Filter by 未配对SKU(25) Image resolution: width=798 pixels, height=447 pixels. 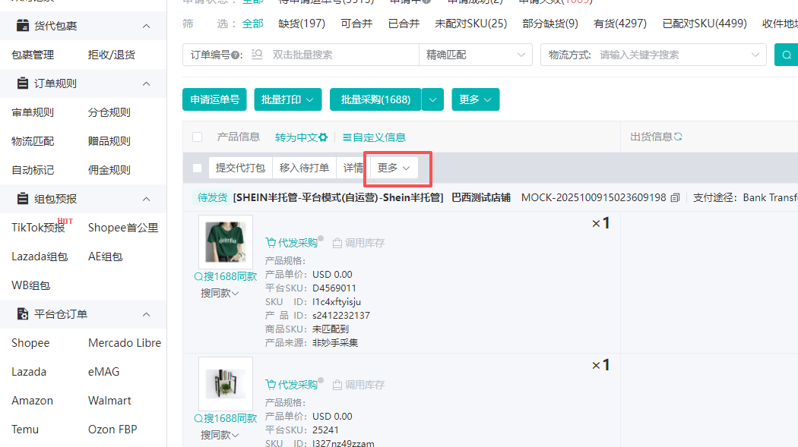pos(471,24)
